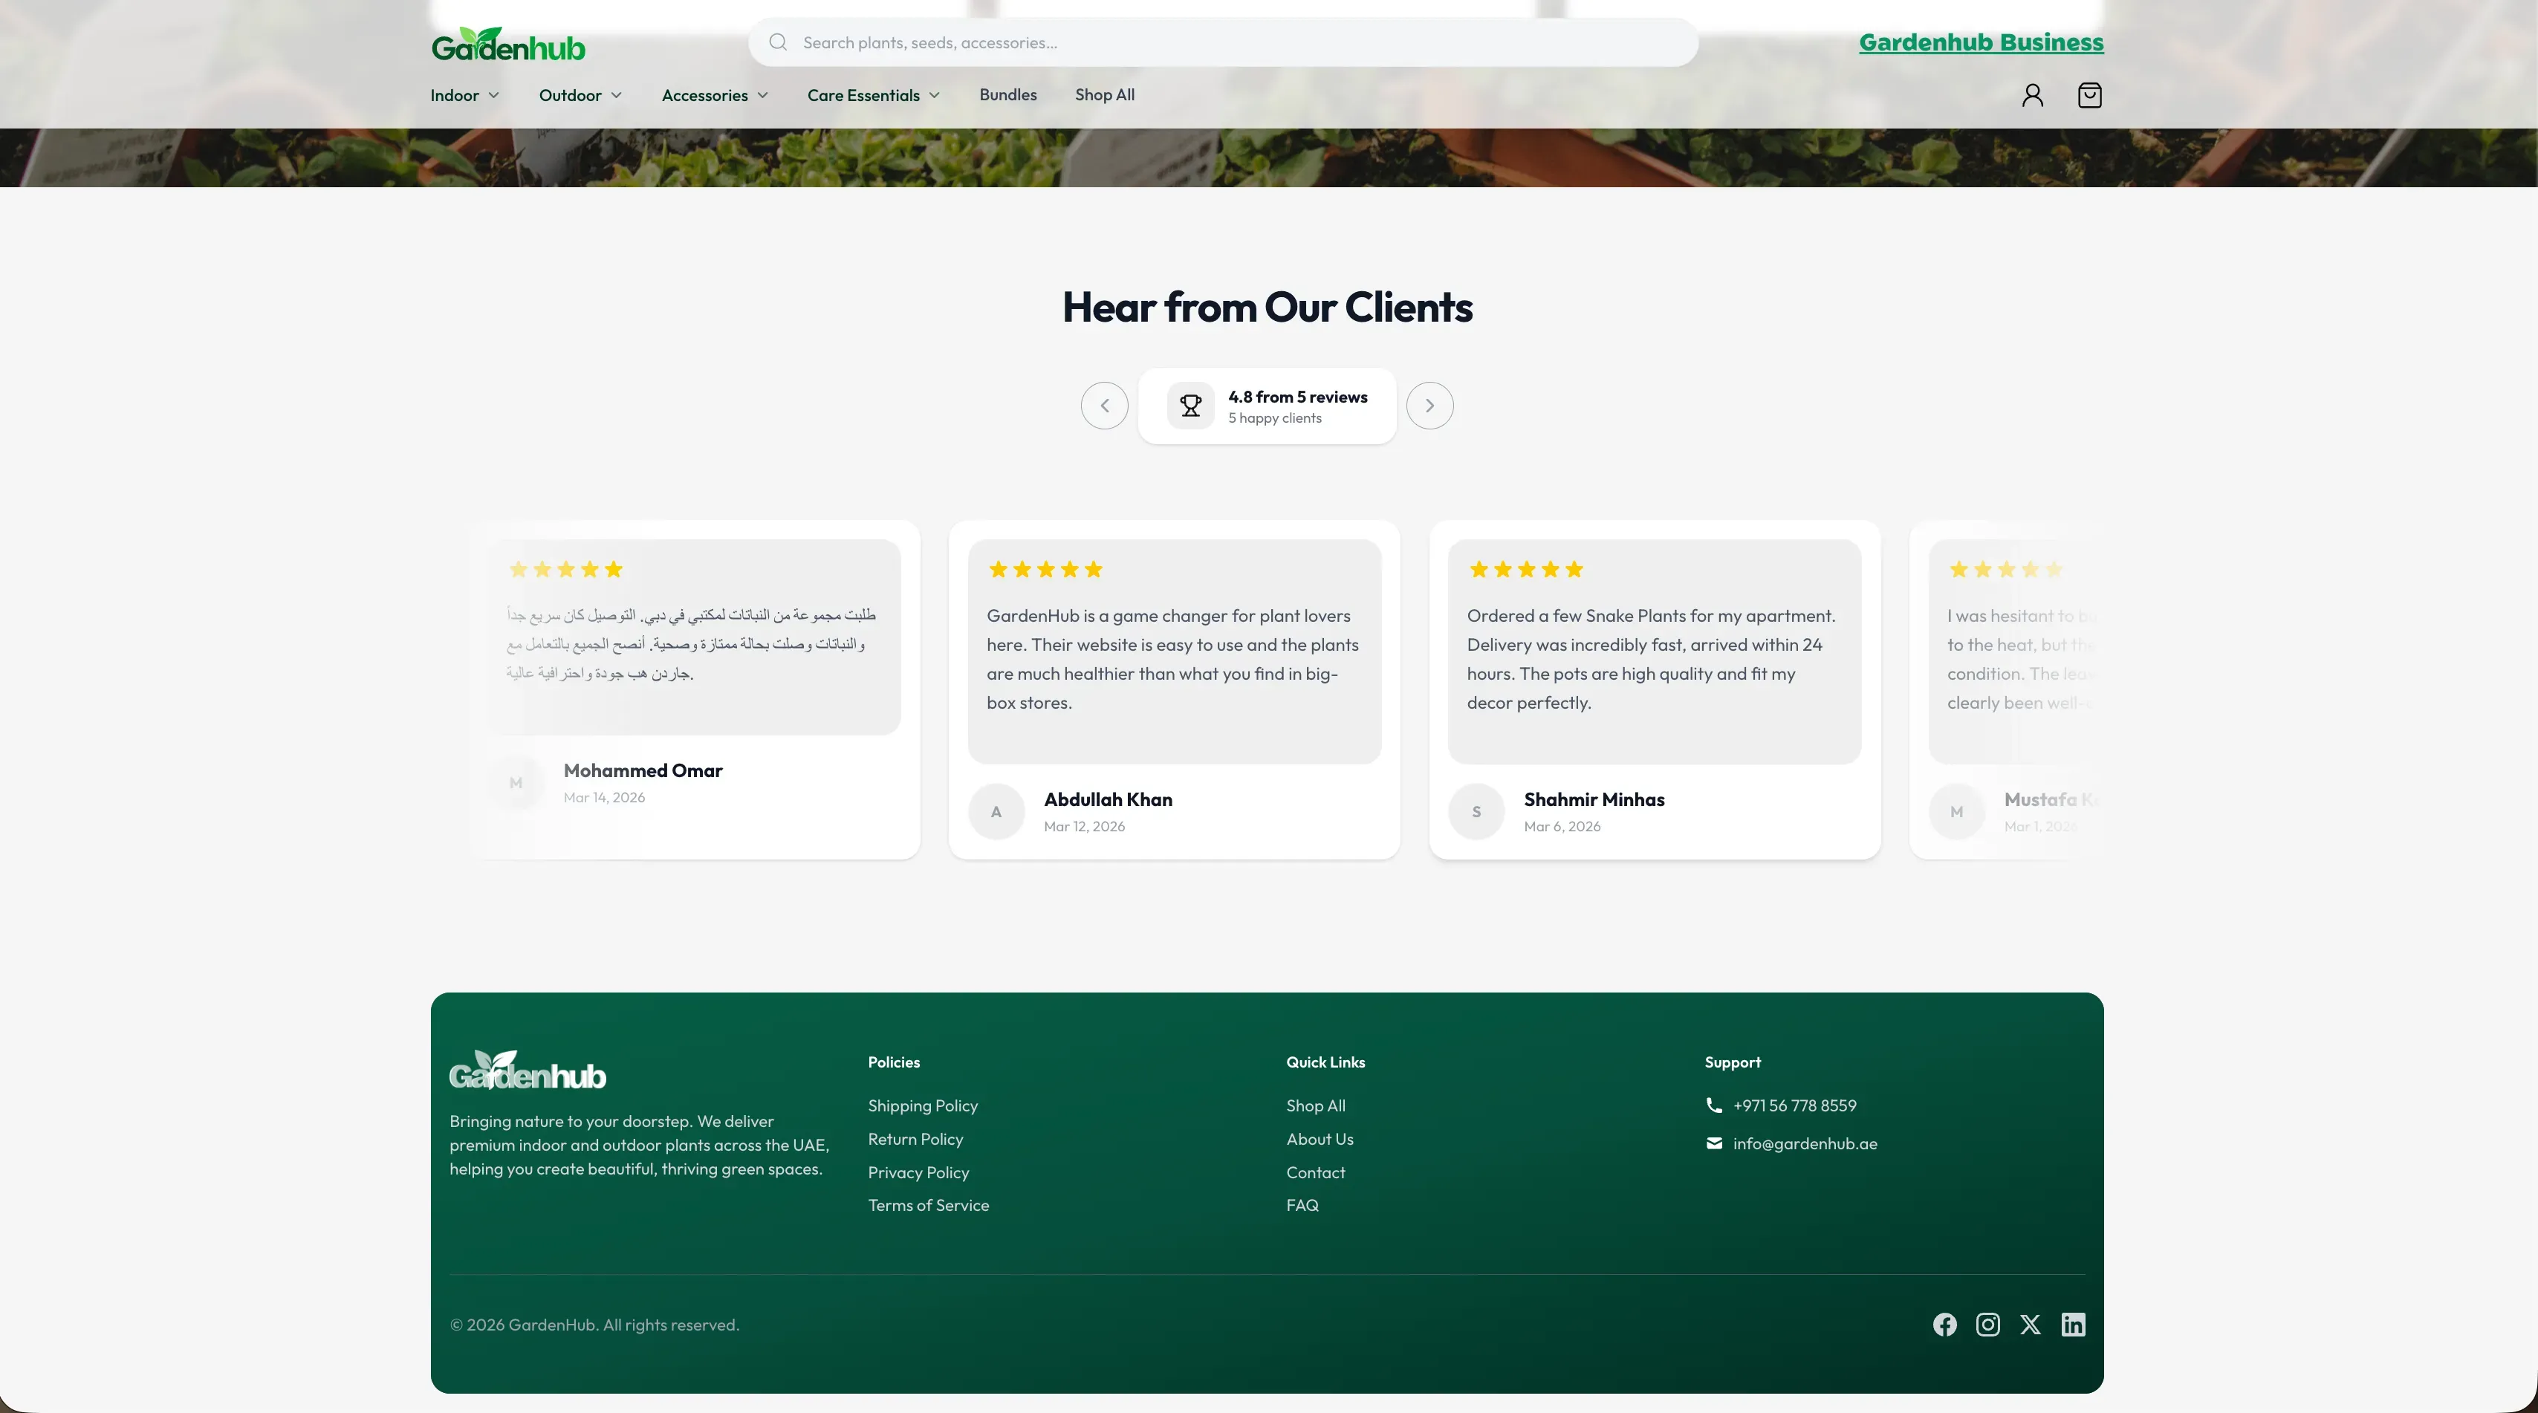The height and width of the screenshot is (1413, 2538).
Task: Click the 2026 GardenHub copyright text
Action: (x=594, y=1325)
